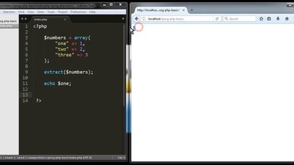Click the "one" string key
Viewport: 294px width, 165px height.
(62, 44)
